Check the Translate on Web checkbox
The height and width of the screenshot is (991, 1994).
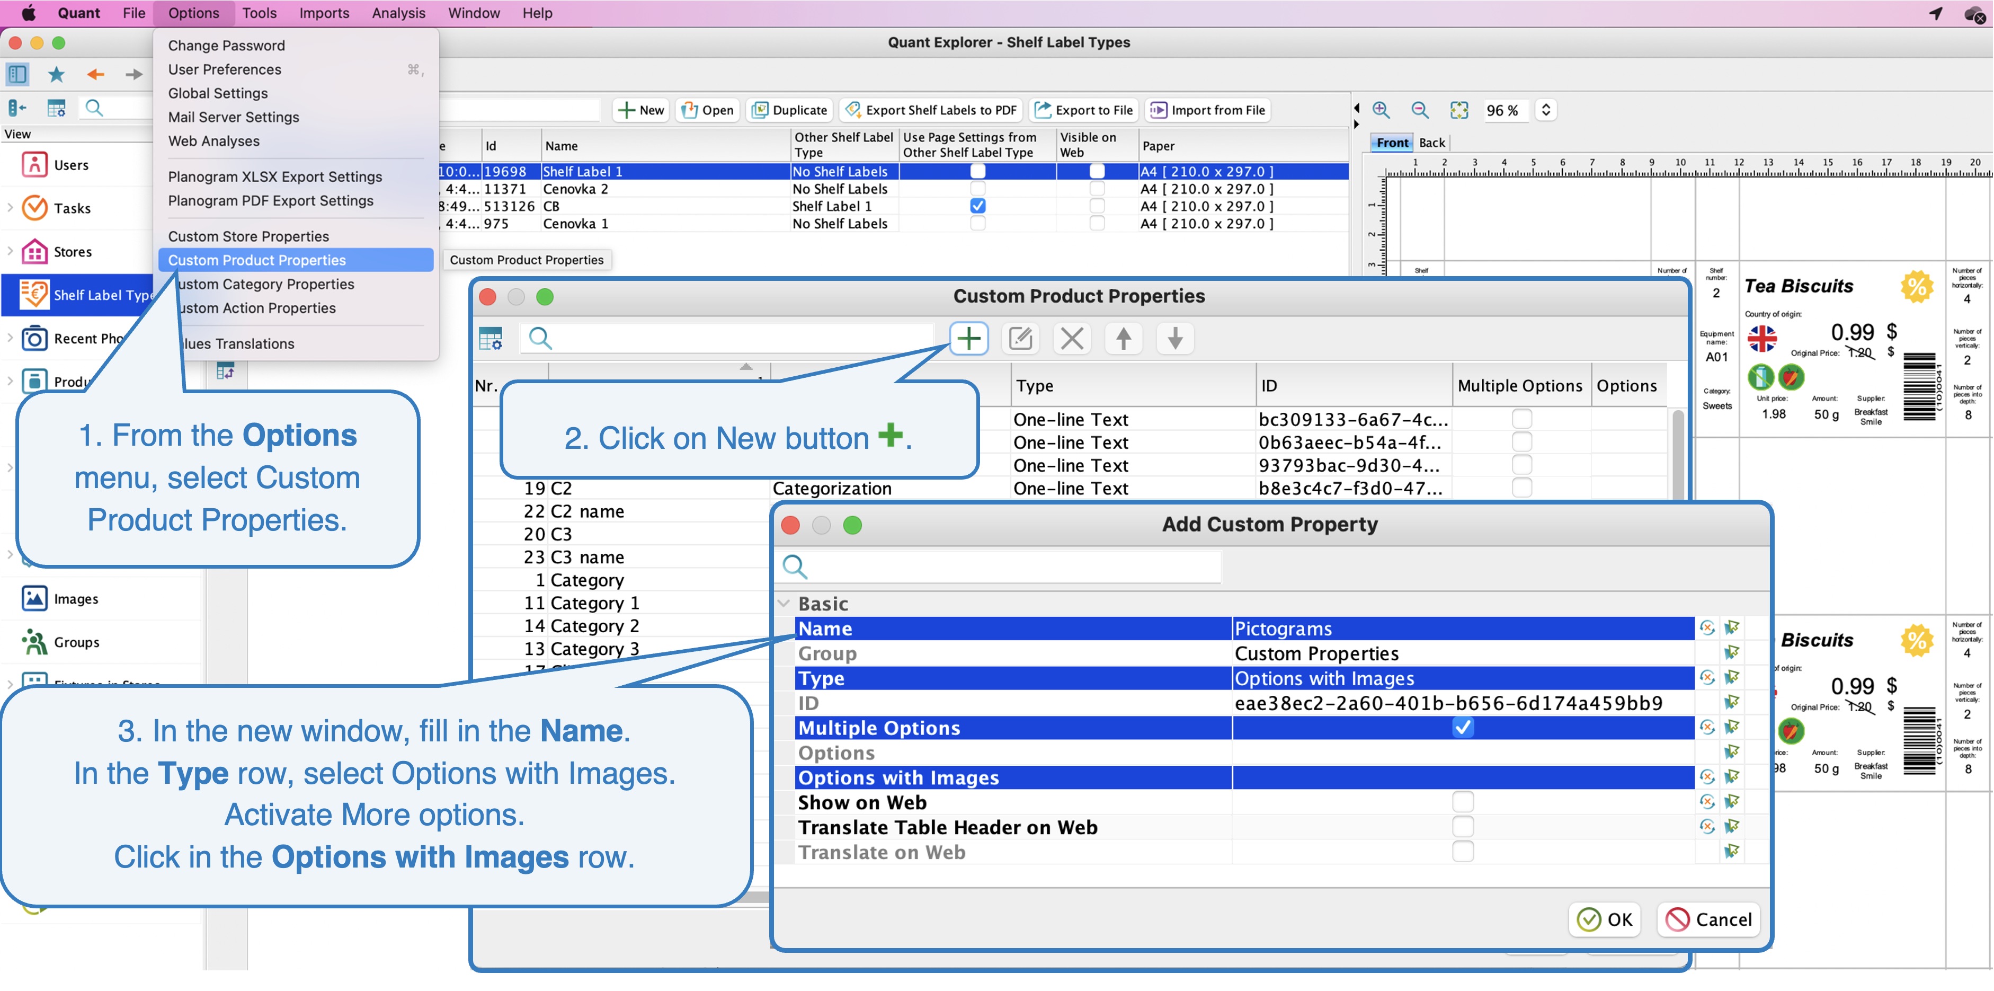pos(1462,852)
